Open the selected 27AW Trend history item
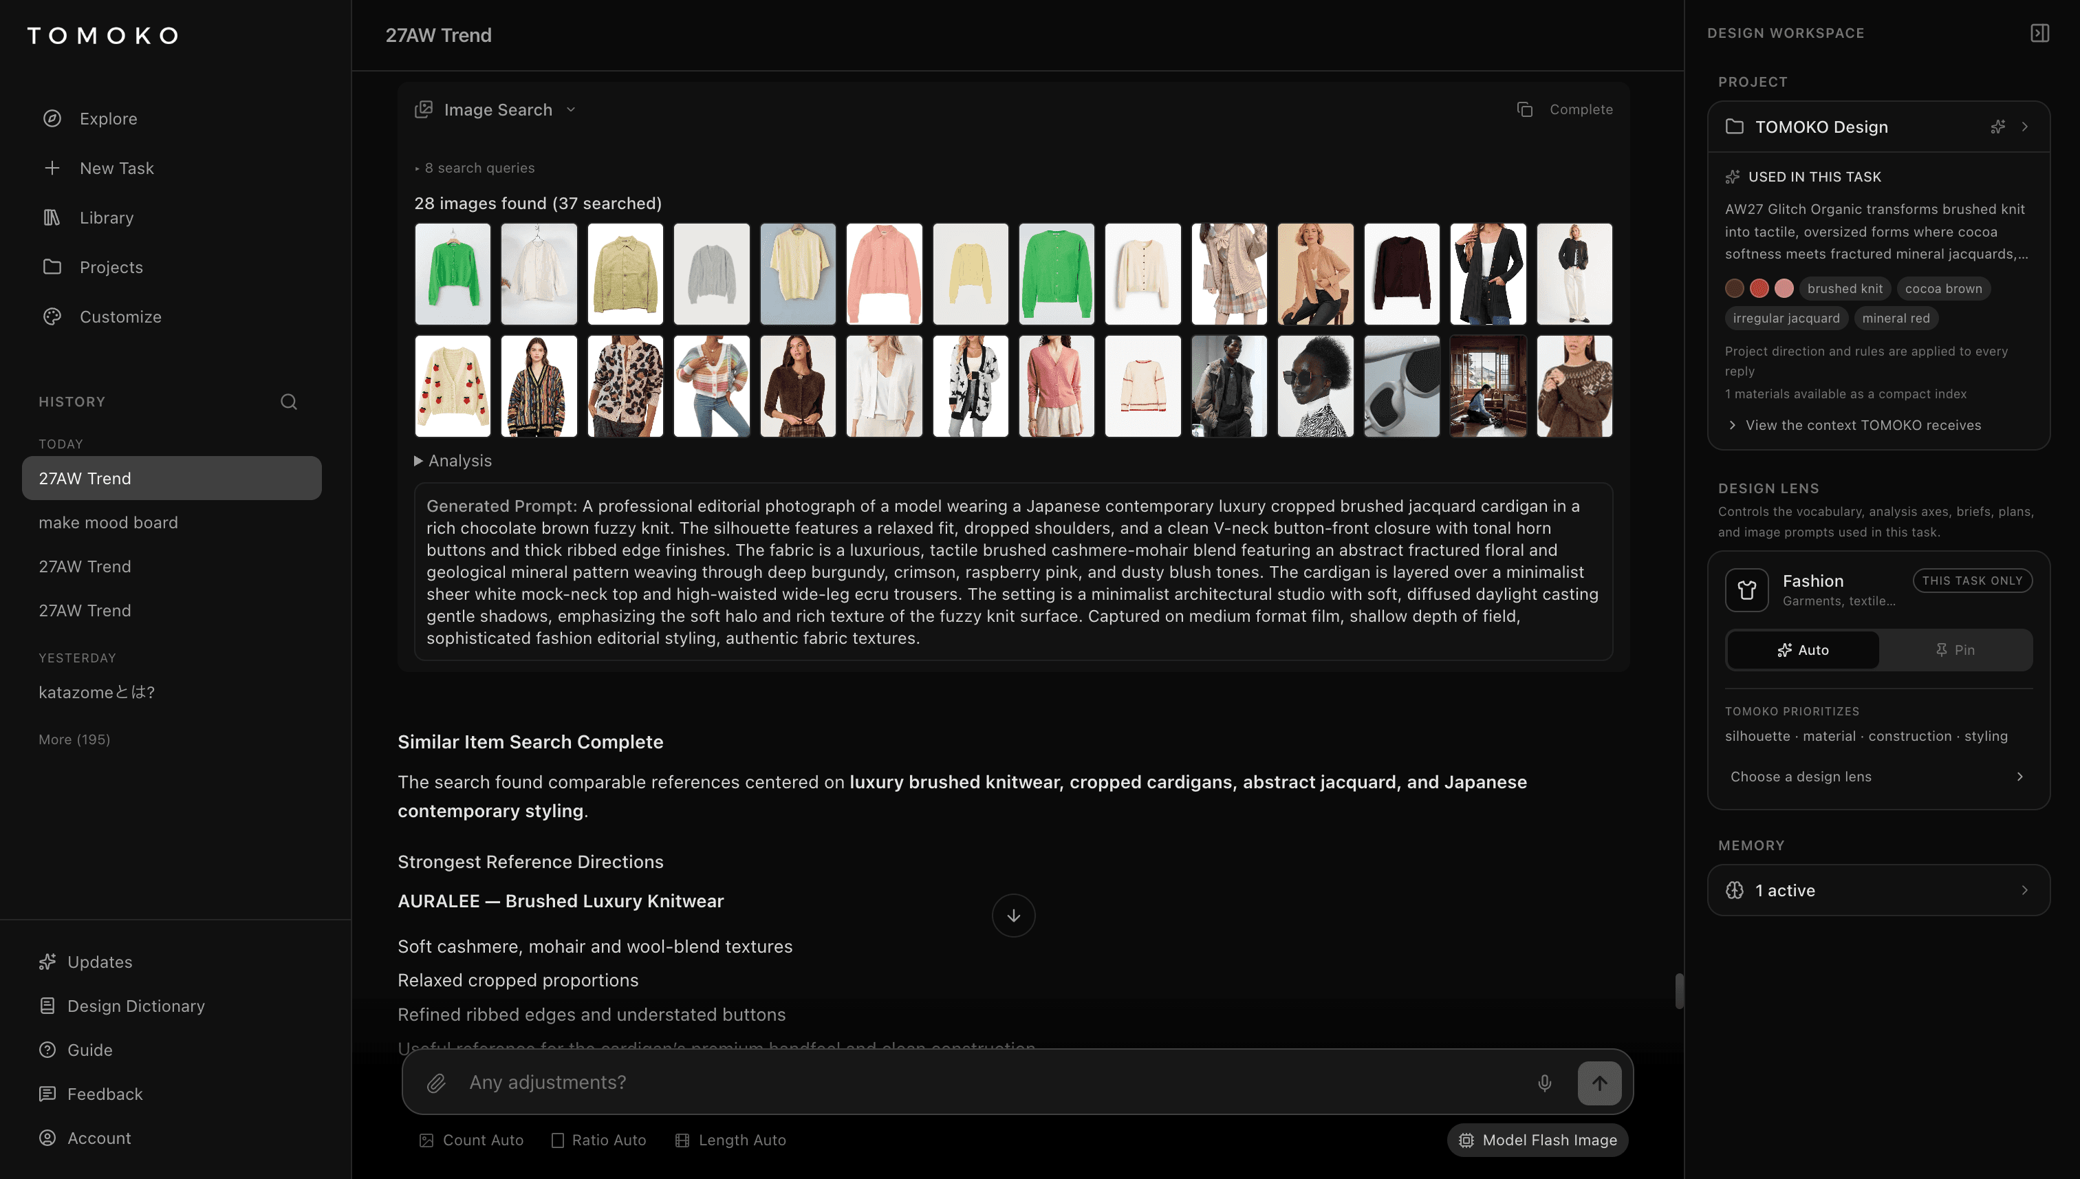 click(x=172, y=478)
